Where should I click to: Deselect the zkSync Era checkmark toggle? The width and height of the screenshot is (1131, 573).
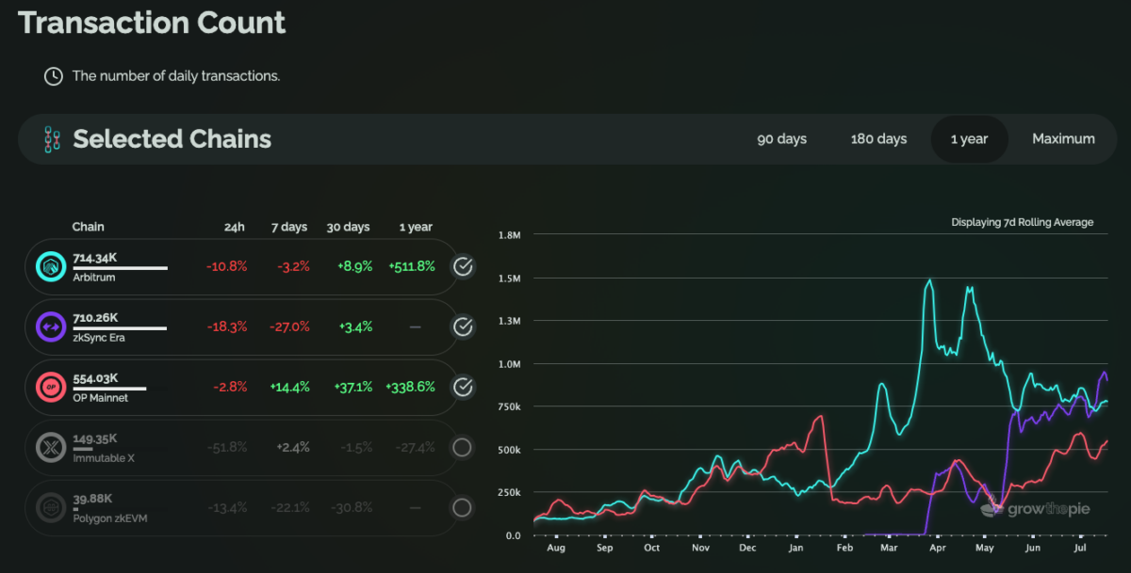(x=462, y=326)
